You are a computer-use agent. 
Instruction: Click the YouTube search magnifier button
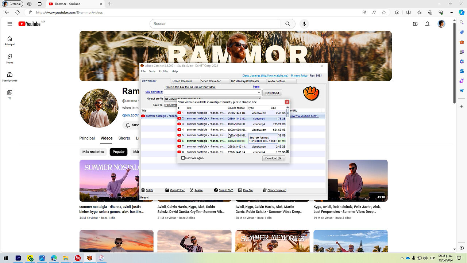(287, 24)
